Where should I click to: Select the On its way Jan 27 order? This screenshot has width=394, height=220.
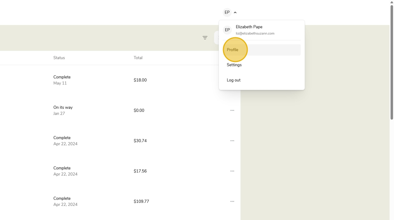point(63,110)
